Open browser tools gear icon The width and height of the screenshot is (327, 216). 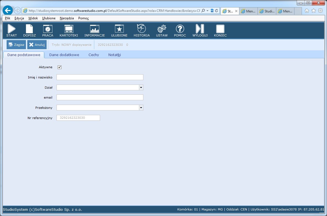tap(321, 11)
